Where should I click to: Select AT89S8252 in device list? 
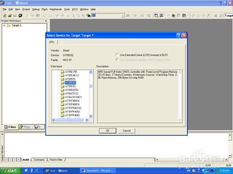(72, 90)
